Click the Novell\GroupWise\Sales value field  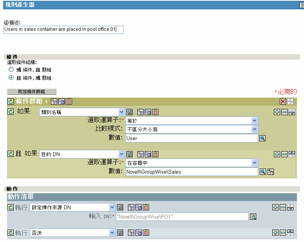coord(192,172)
